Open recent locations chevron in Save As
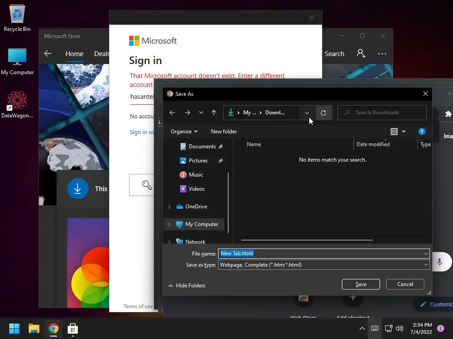This screenshot has height=339, width=453. [x=201, y=113]
